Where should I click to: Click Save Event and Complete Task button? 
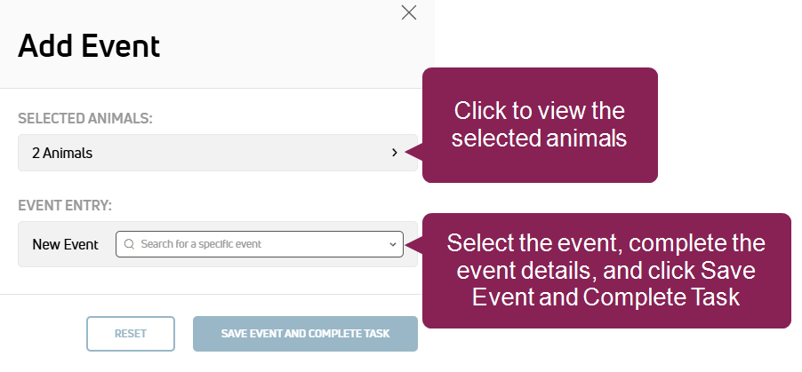tap(305, 334)
